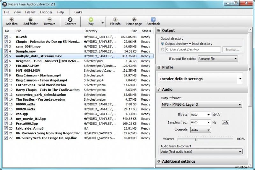Play the selected file with Play icon
The width and height of the screenshot is (255, 170).
click(91, 19)
